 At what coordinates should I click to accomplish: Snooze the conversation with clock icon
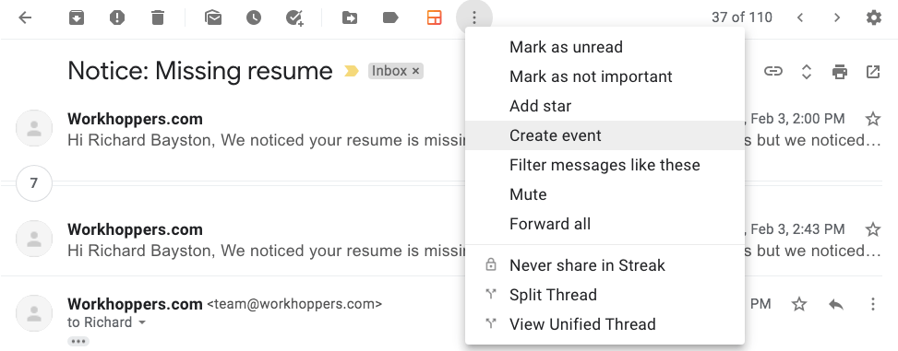pos(254,18)
